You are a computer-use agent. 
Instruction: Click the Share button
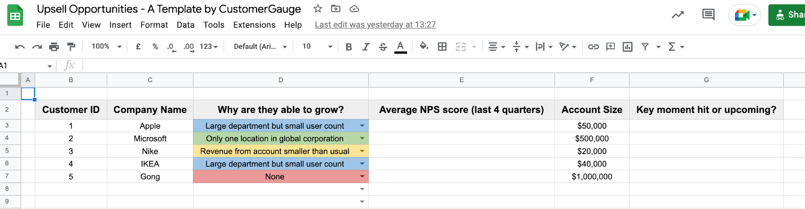(x=787, y=15)
